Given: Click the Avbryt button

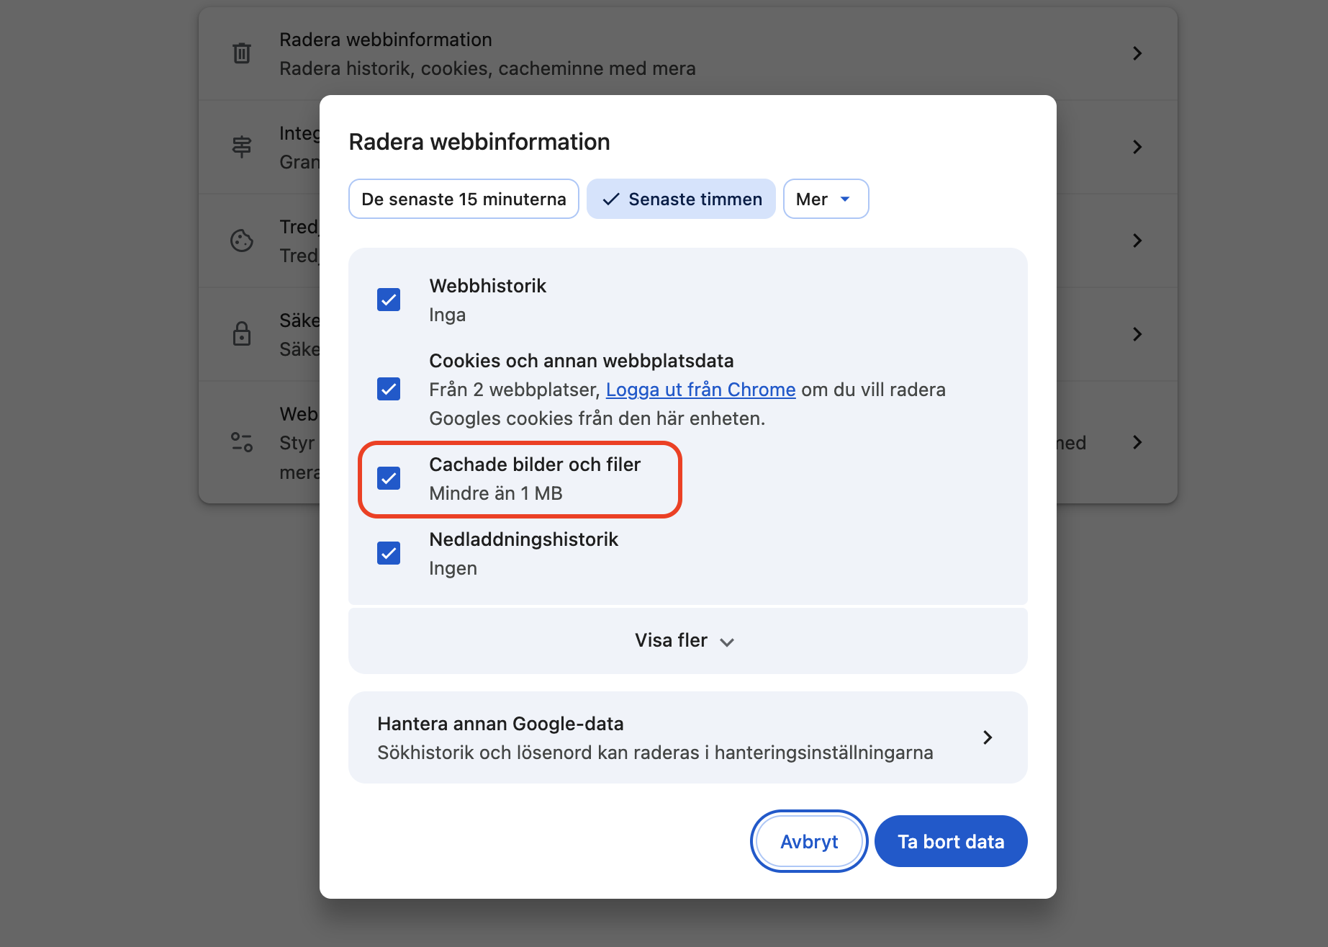Looking at the screenshot, I should pos(809,841).
